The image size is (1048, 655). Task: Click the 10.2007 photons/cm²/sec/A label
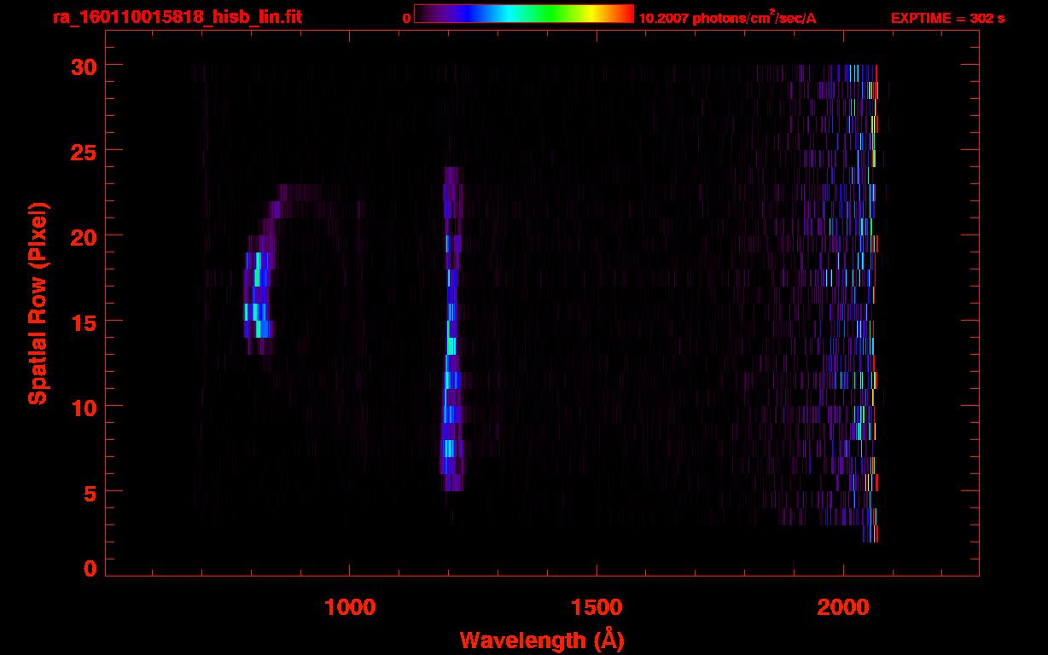point(727,18)
